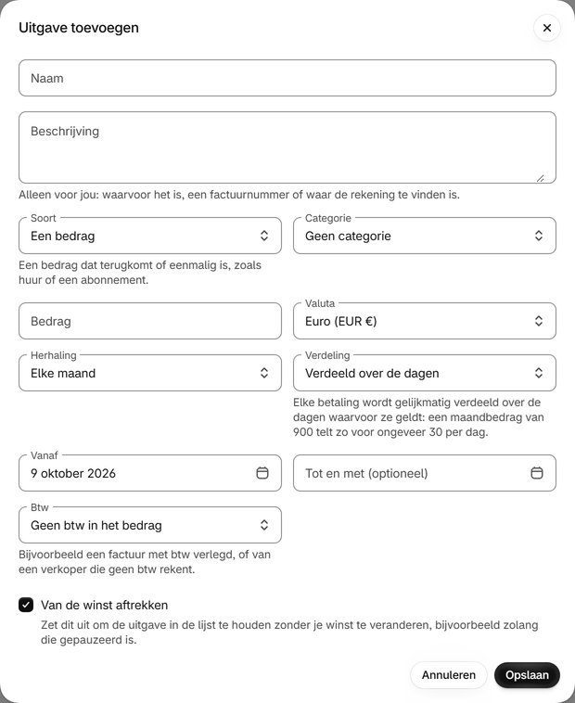Image resolution: width=575 pixels, height=703 pixels.
Task: Expand the Verdeling dropdown
Action: tap(425, 373)
